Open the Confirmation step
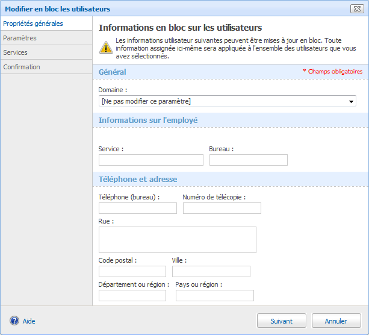The width and height of the screenshot is (369, 335). [x=22, y=67]
